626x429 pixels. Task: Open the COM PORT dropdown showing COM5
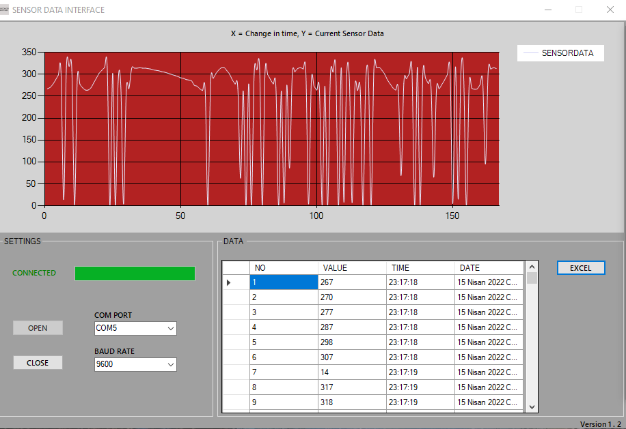coord(135,328)
